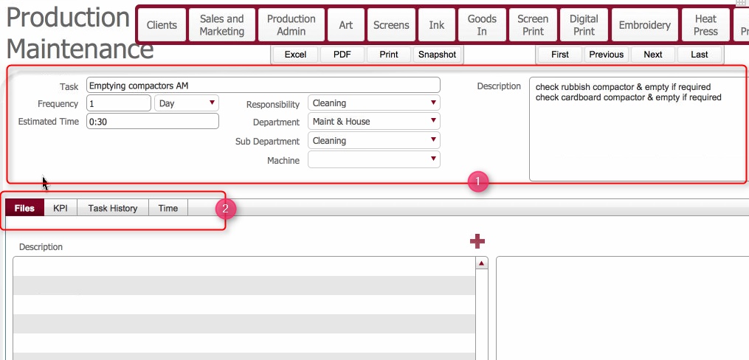Screen dimensions: 749x360
Task: Open the Department dropdown
Action: click(x=373, y=122)
